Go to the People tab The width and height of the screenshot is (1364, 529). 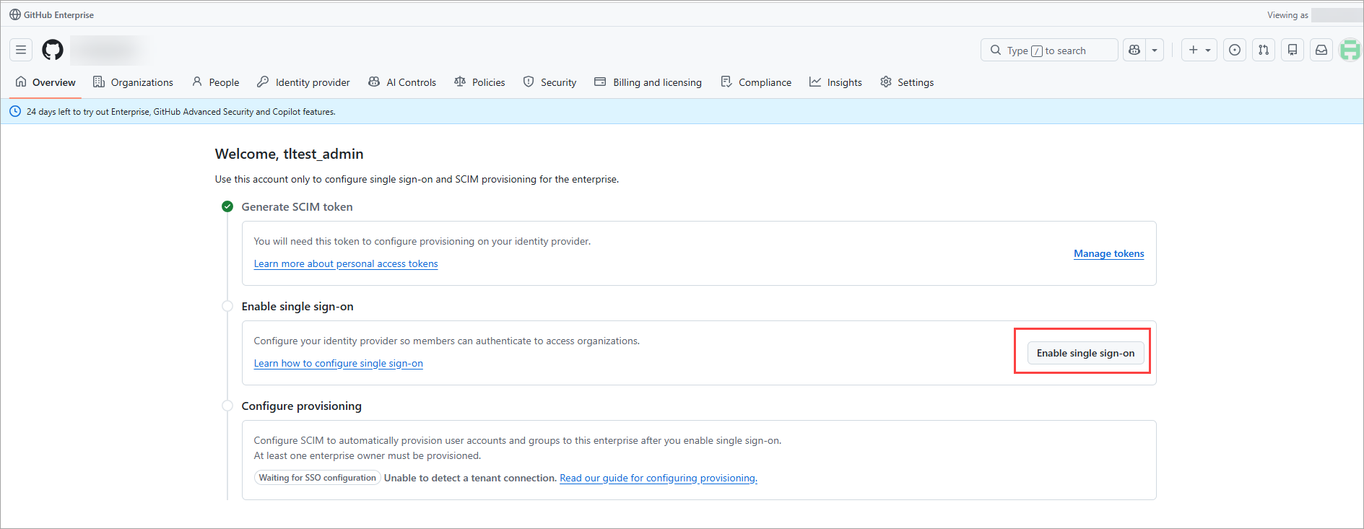coord(216,82)
